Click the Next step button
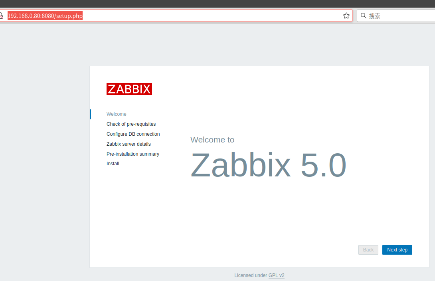The width and height of the screenshot is (435, 281). click(x=397, y=249)
